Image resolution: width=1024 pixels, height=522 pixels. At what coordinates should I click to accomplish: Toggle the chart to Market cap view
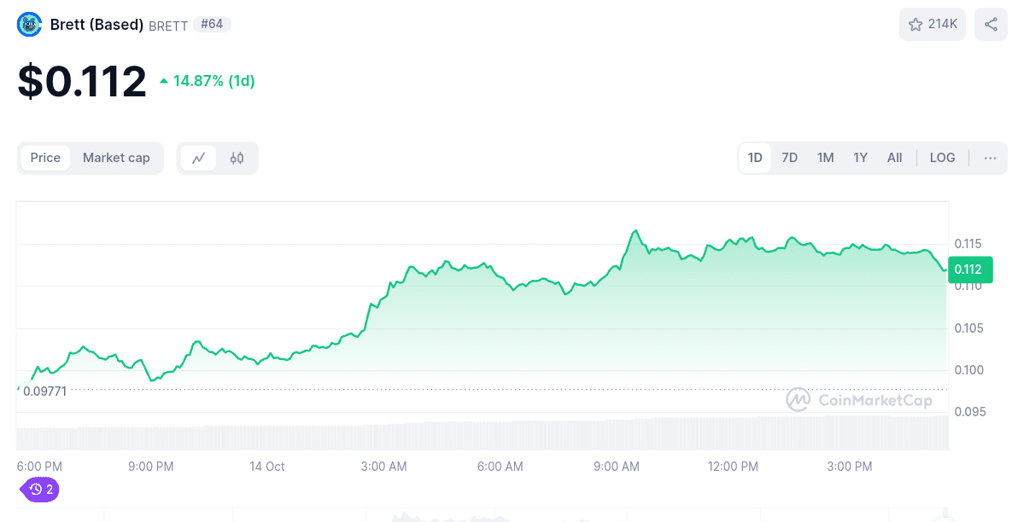tap(116, 158)
